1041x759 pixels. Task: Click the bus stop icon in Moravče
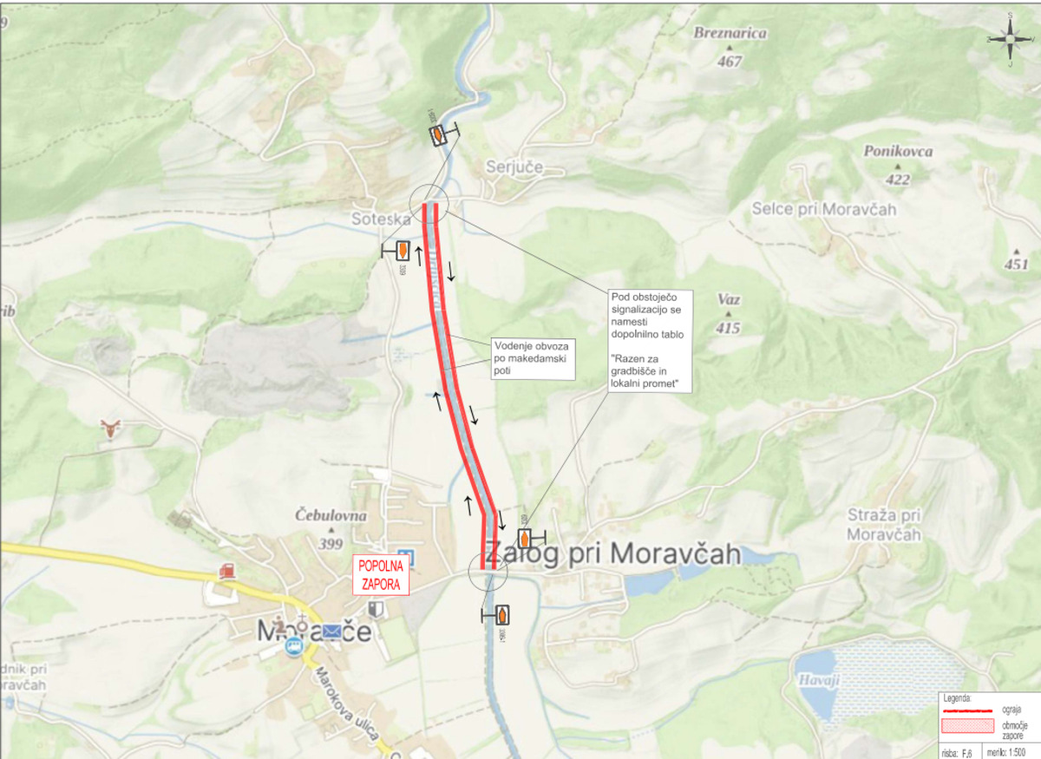coord(296,646)
